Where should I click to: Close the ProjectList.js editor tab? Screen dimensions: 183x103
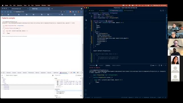(x=122, y=11)
